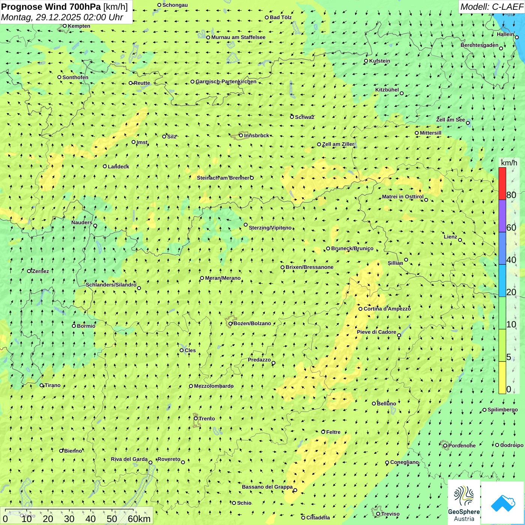Click the 'Imst' label
This screenshot has width=525, height=525.
point(142,142)
